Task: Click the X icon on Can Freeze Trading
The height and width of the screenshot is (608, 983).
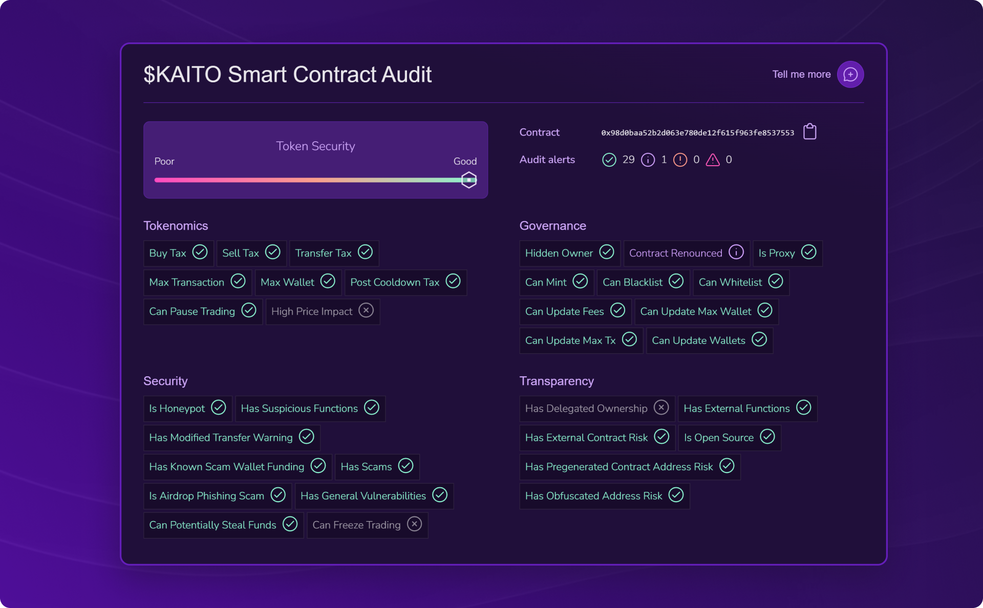Action: tap(414, 524)
